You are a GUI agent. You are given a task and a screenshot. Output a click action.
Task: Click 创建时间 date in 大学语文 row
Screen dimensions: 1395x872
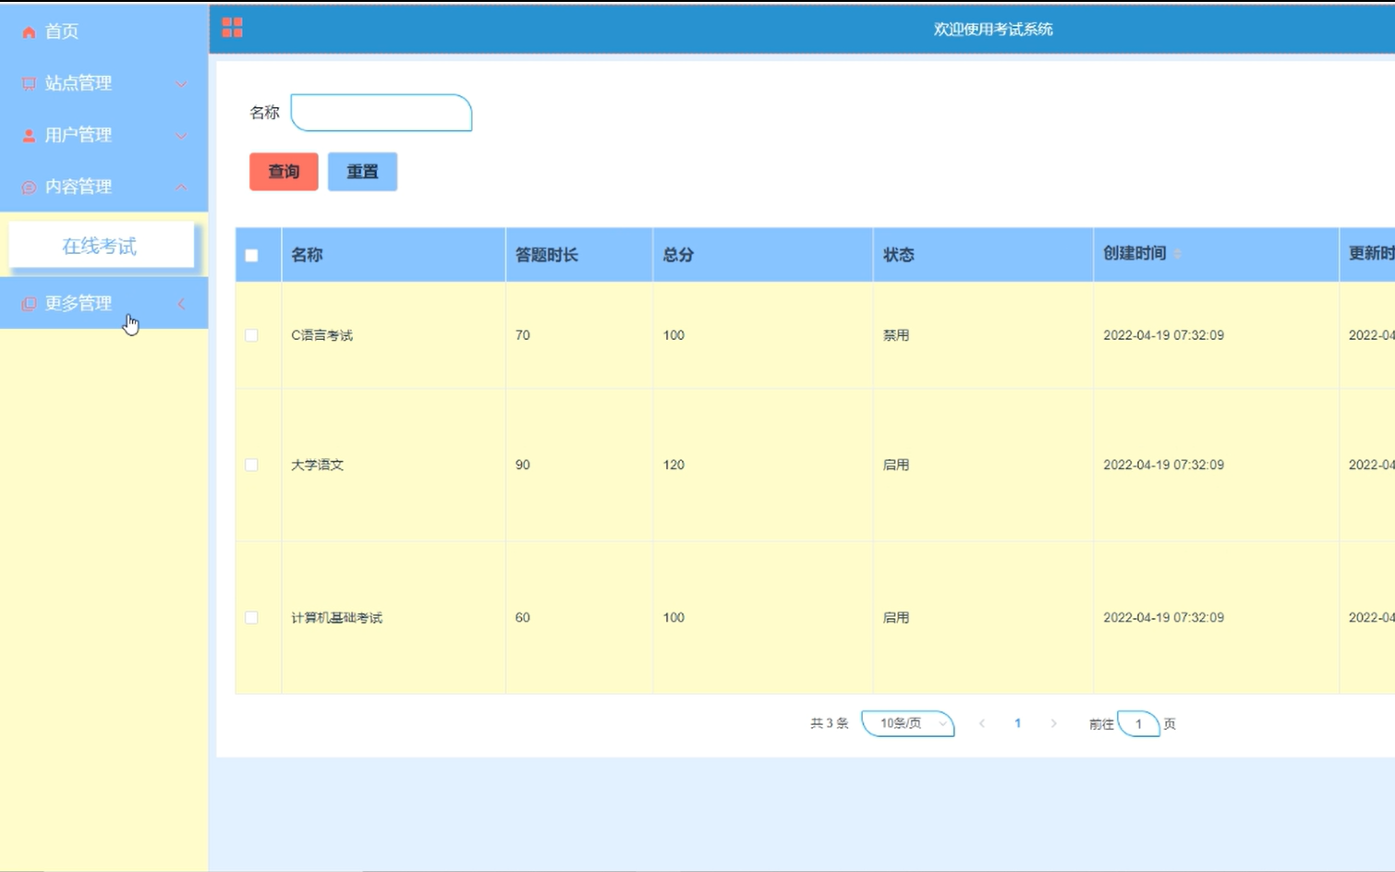click(1163, 465)
